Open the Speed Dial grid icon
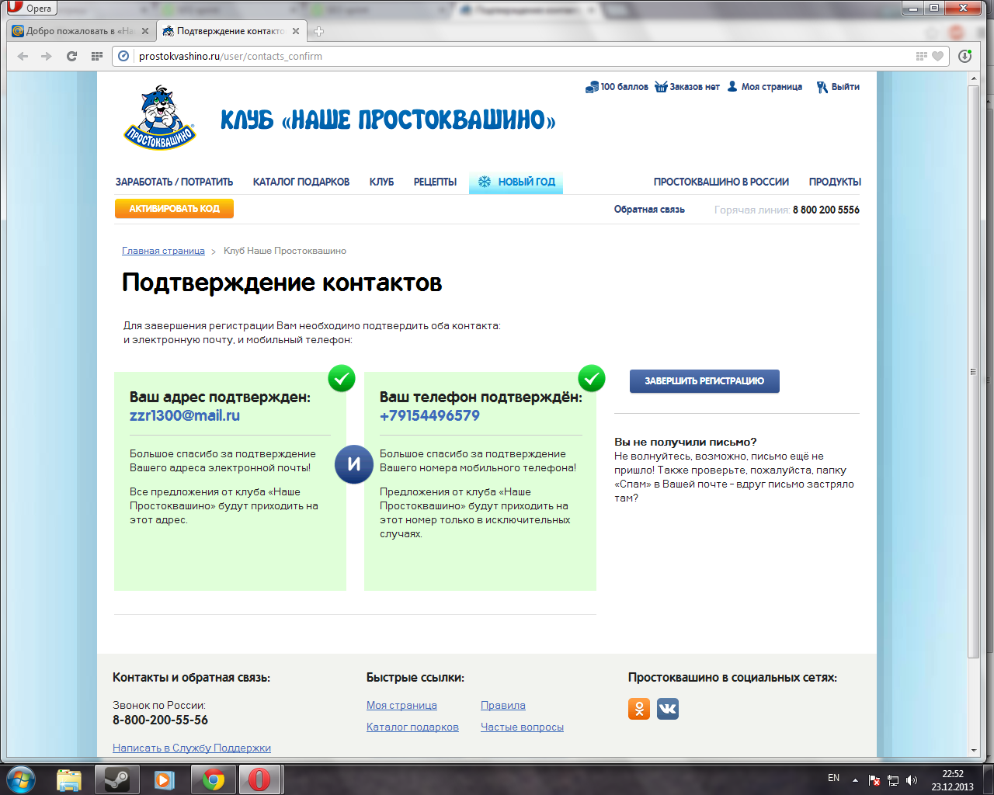Image resolution: width=994 pixels, height=795 pixels. pos(96,56)
